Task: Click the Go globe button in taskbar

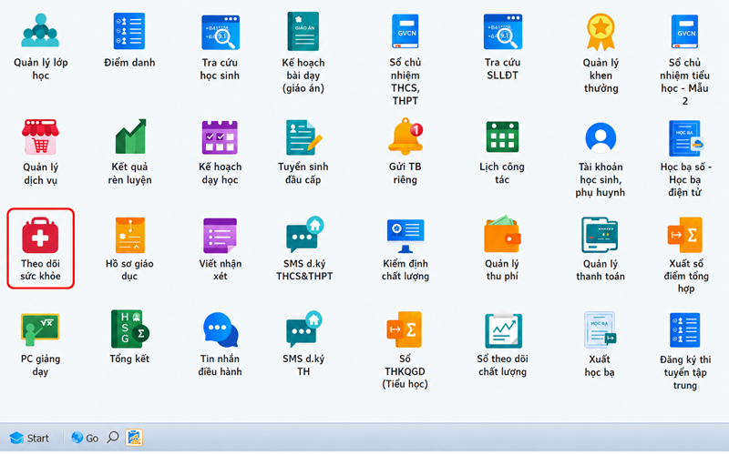Action: point(84,438)
